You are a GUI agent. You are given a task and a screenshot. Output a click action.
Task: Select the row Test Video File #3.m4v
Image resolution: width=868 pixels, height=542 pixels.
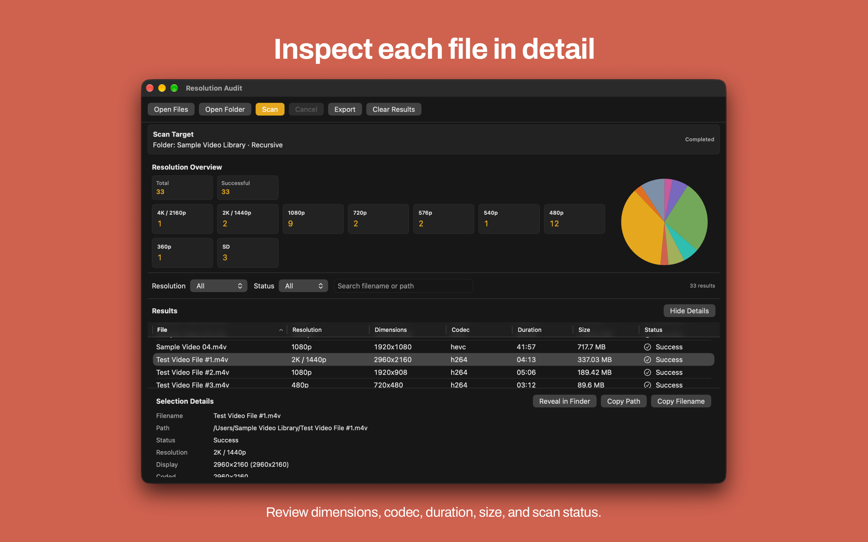pos(433,384)
